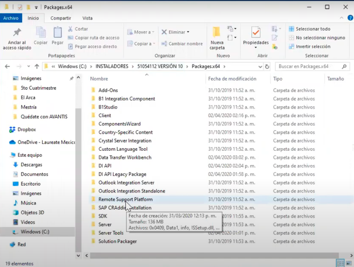
Task: Sort by the Tipo column header
Action: (278, 79)
